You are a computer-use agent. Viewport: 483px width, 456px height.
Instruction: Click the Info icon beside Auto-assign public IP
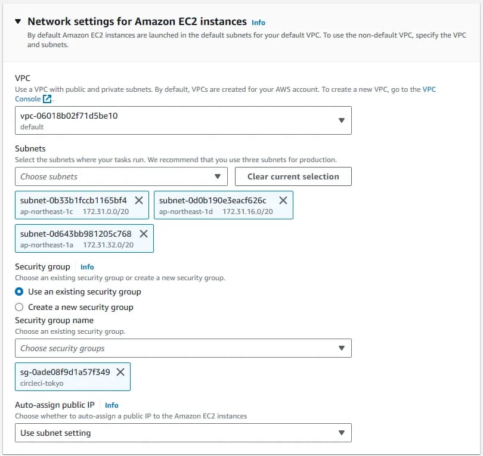point(112,405)
